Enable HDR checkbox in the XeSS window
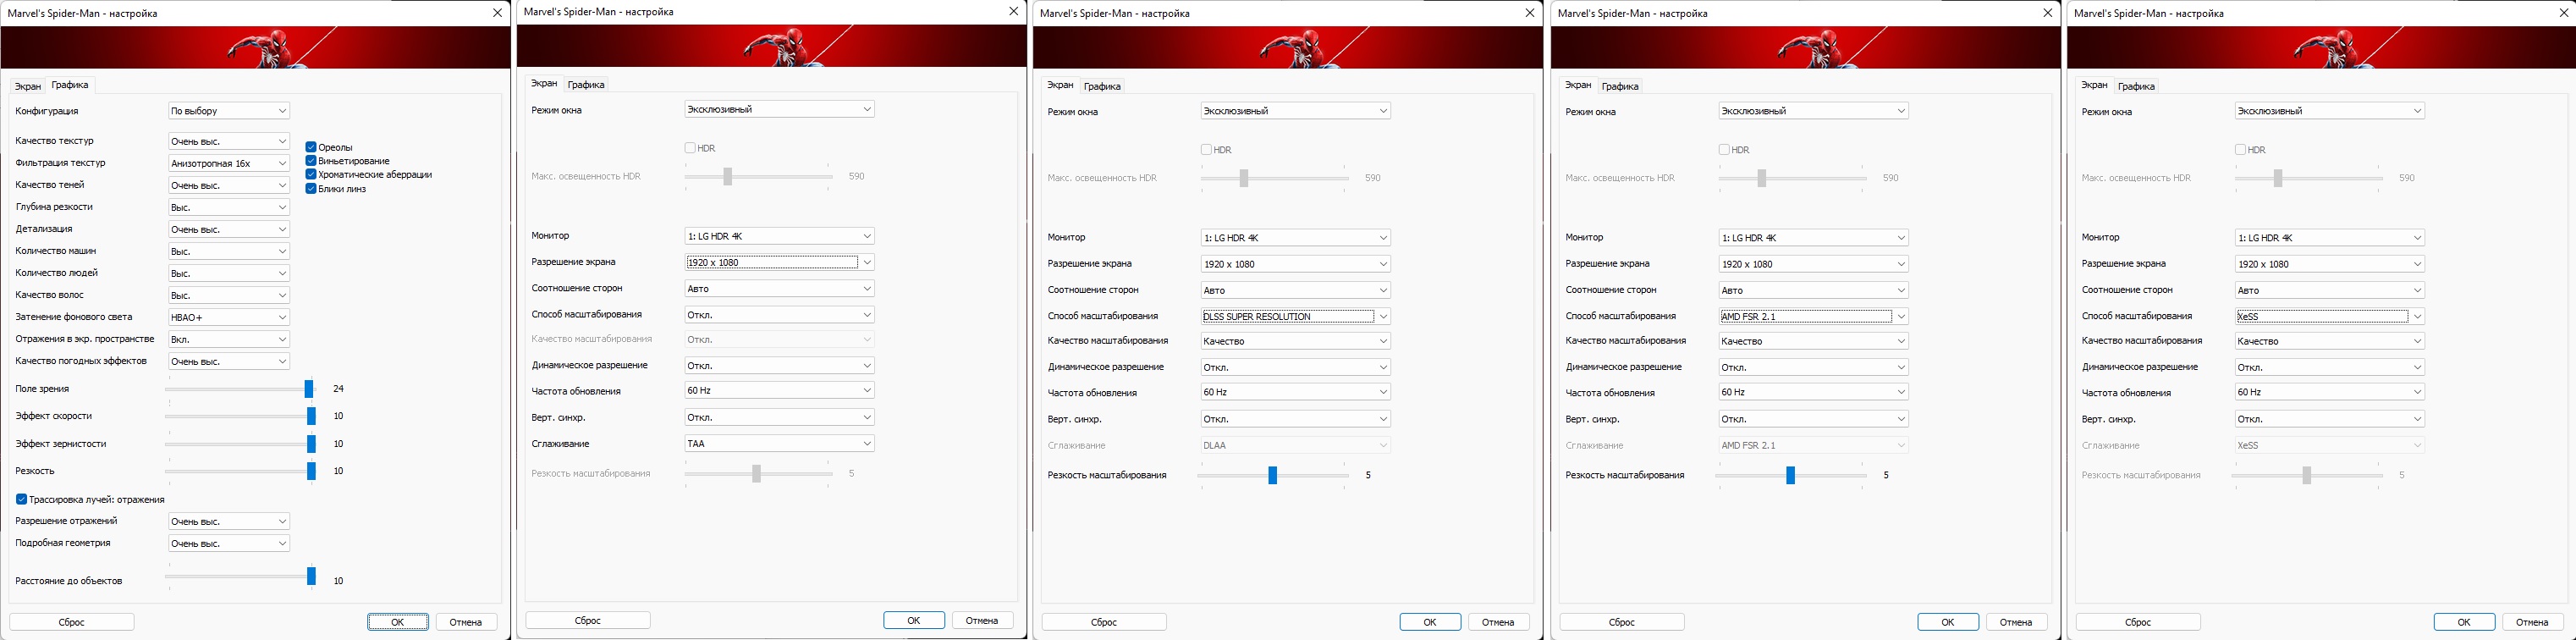Viewport: 2576px width, 640px height. coord(2240,150)
